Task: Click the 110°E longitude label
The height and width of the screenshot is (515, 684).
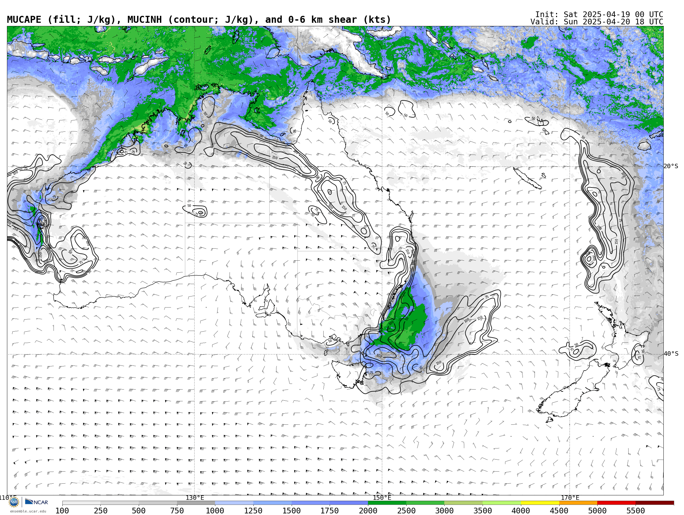Action: 8,498
